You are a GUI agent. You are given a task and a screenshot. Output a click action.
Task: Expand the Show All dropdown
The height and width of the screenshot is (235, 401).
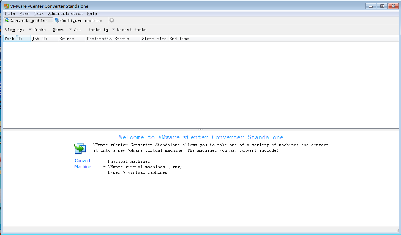coord(75,30)
